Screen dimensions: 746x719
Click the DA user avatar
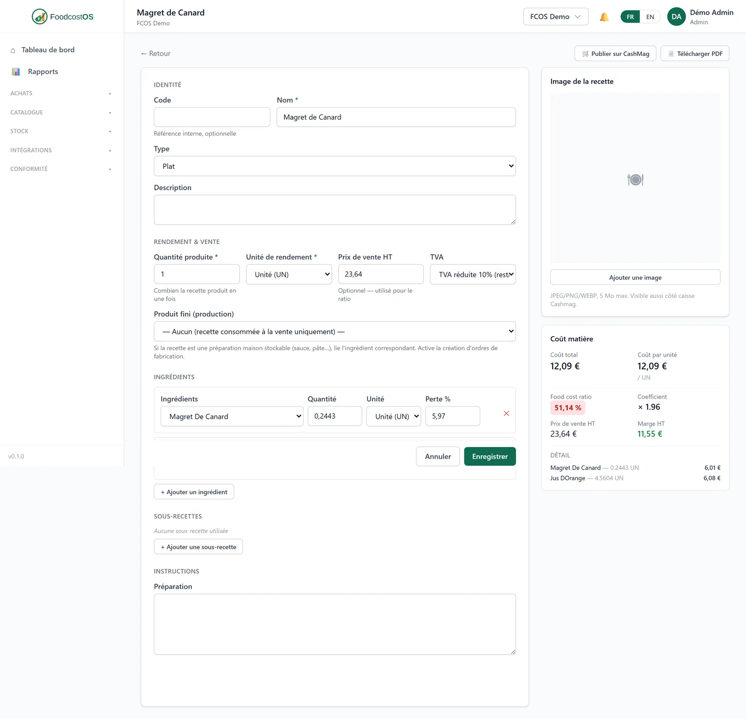(676, 17)
